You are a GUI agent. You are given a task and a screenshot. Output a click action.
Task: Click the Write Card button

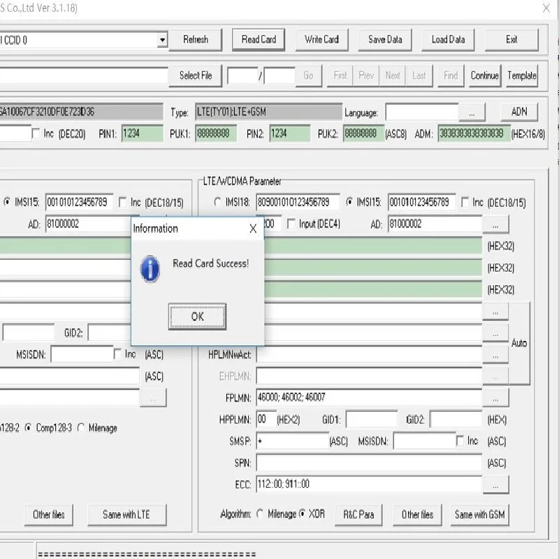coord(321,40)
